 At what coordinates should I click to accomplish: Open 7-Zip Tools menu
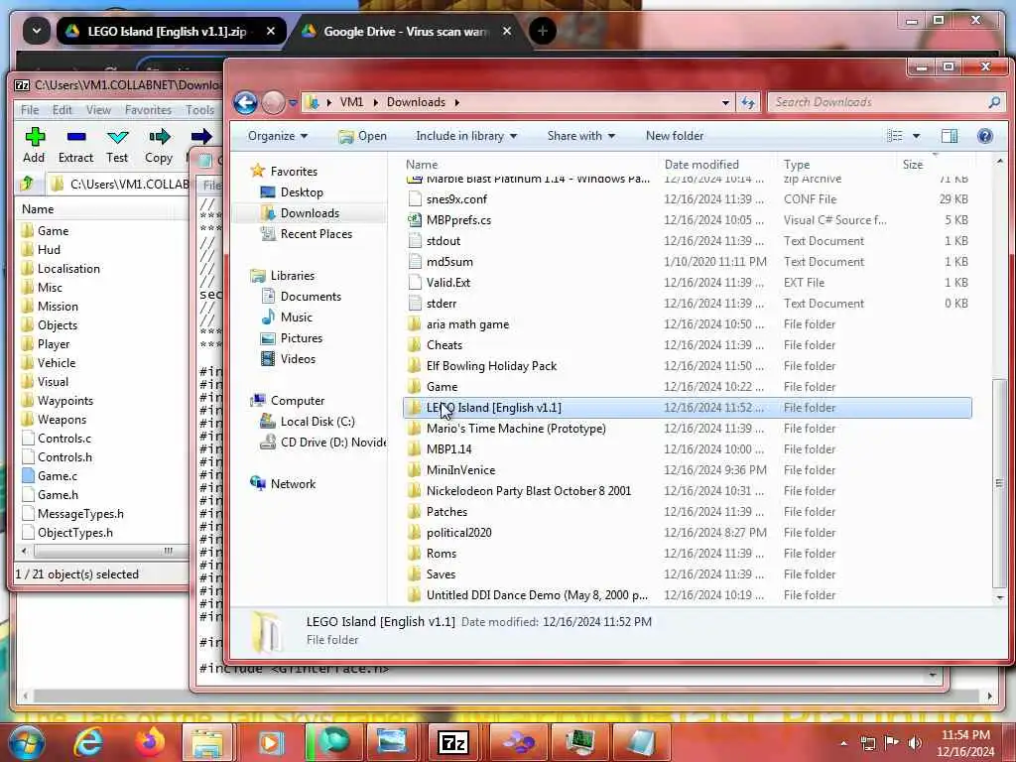(x=199, y=109)
